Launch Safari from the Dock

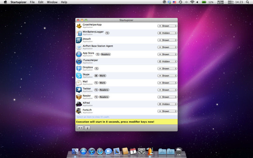(100, 152)
